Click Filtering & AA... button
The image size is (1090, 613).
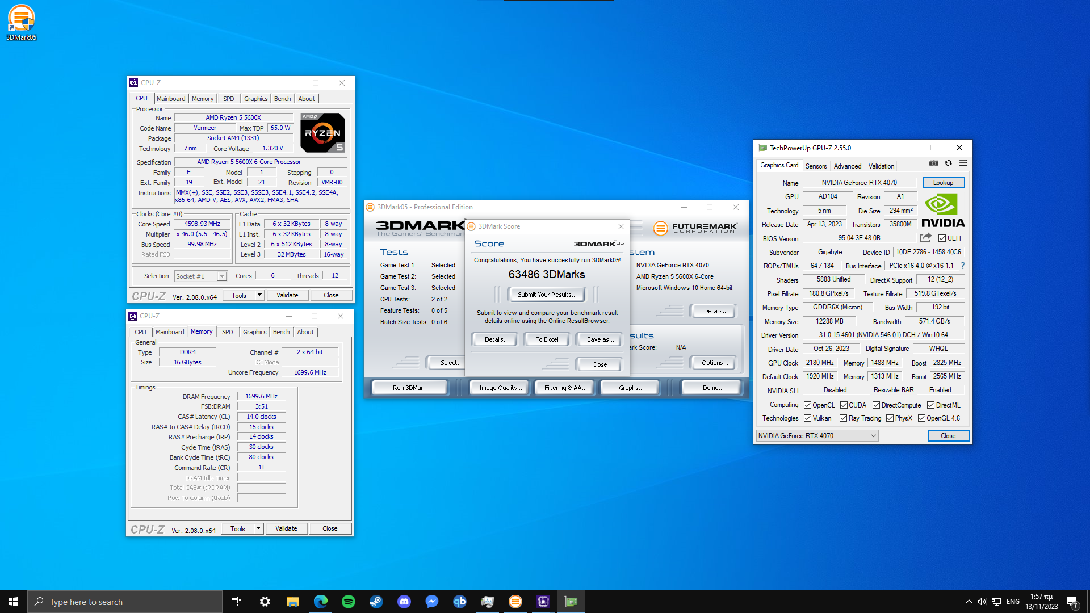pos(565,388)
